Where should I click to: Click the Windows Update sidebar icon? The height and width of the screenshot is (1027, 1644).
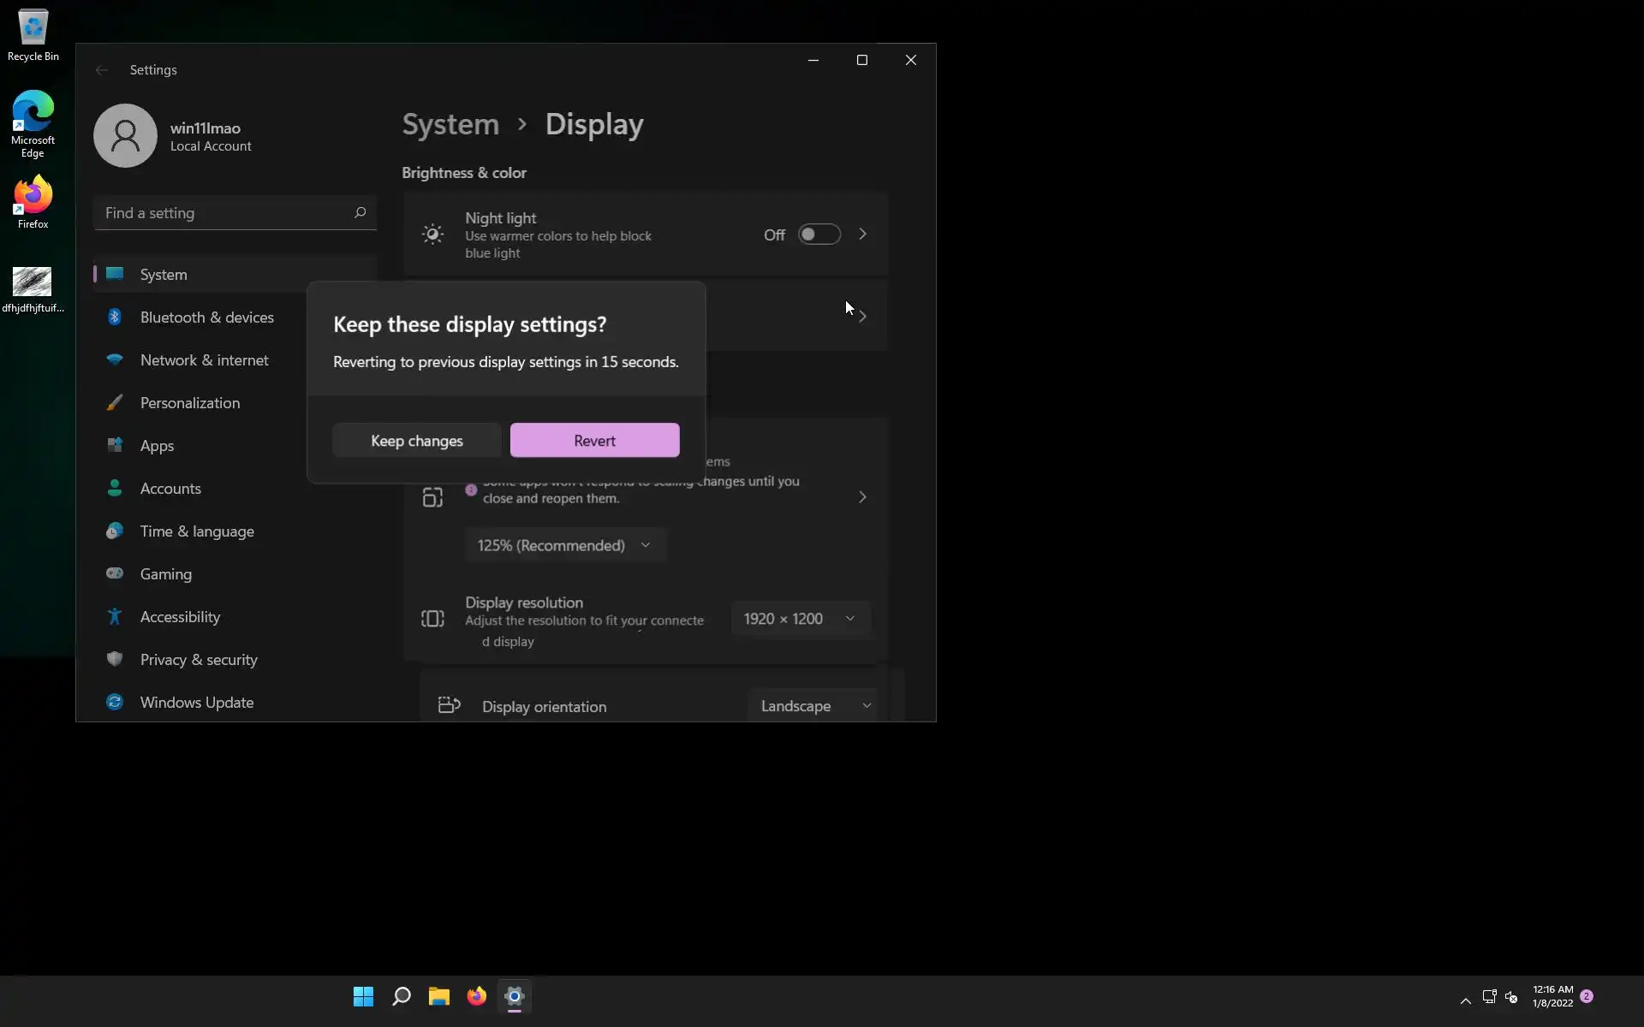pos(115,702)
